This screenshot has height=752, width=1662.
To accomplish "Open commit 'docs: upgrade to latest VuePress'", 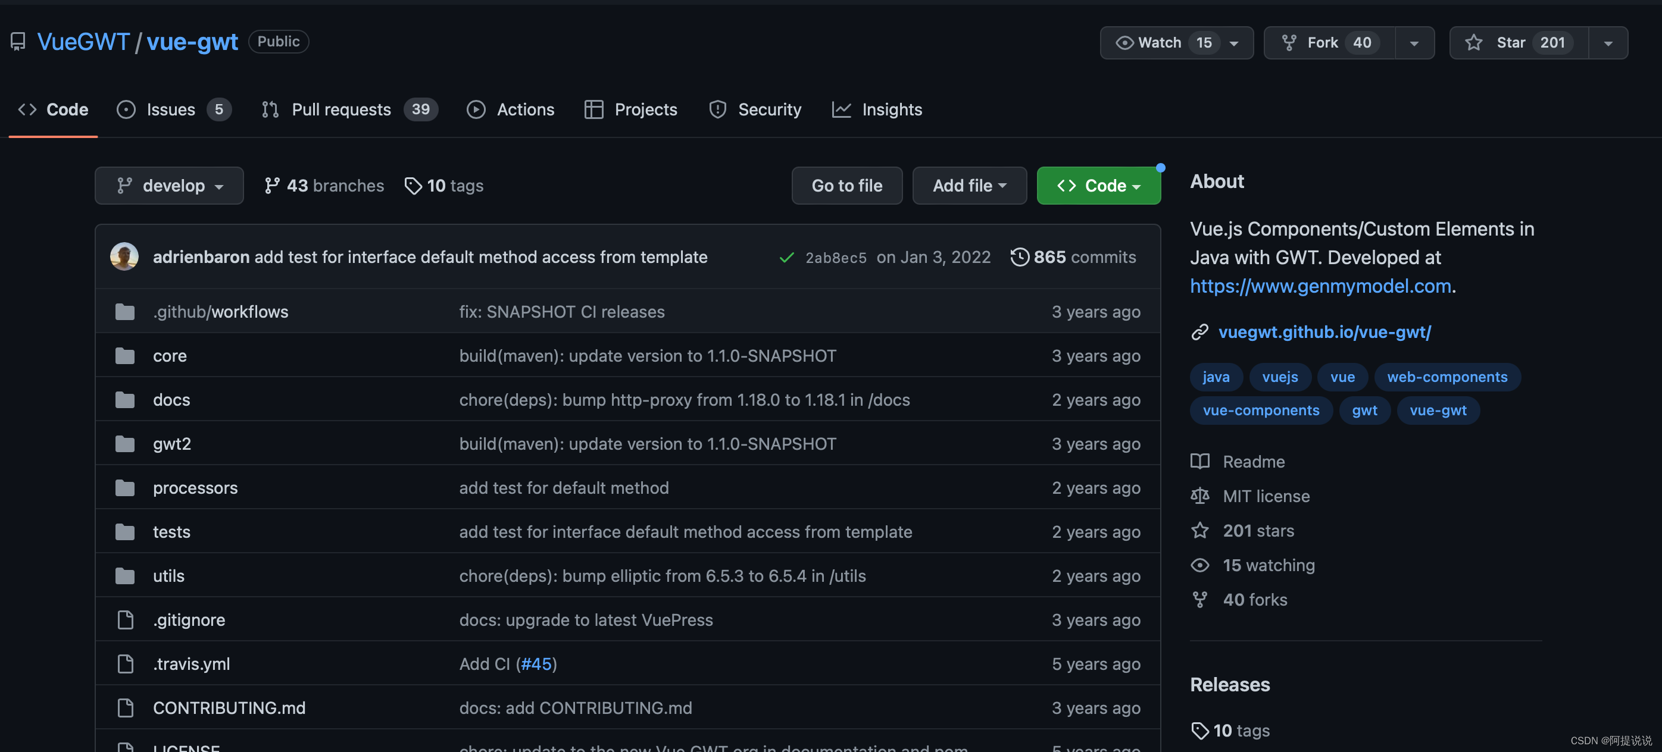I will (x=586, y=620).
